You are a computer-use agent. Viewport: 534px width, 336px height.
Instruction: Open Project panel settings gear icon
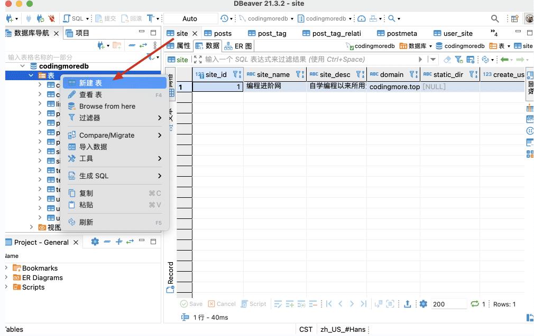pyautogui.click(x=95, y=242)
